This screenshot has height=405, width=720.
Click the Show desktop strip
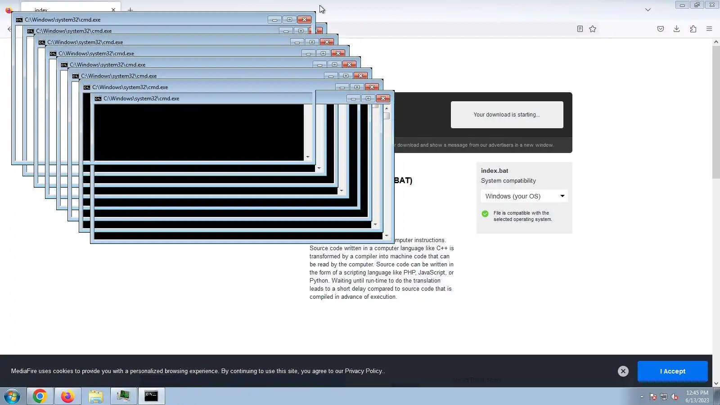716,396
